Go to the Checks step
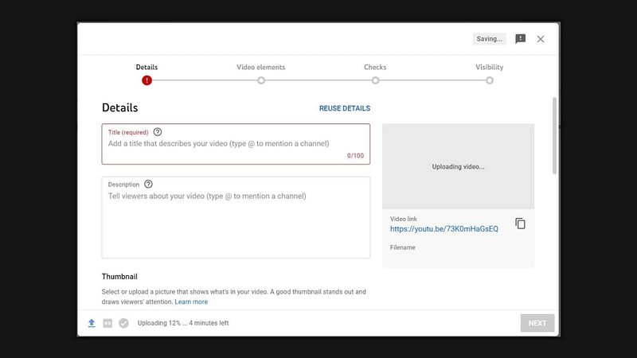The height and width of the screenshot is (358, 637). [375, 68]
